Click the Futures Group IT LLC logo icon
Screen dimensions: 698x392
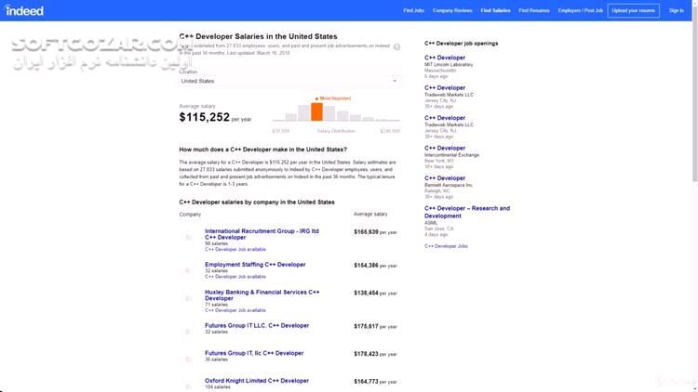coord(189,328)
